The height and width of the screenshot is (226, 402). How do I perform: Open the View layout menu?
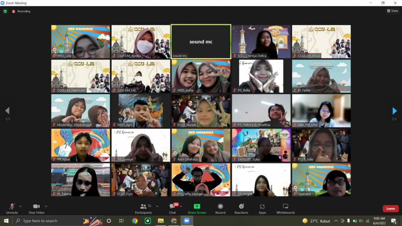point(392,11)
